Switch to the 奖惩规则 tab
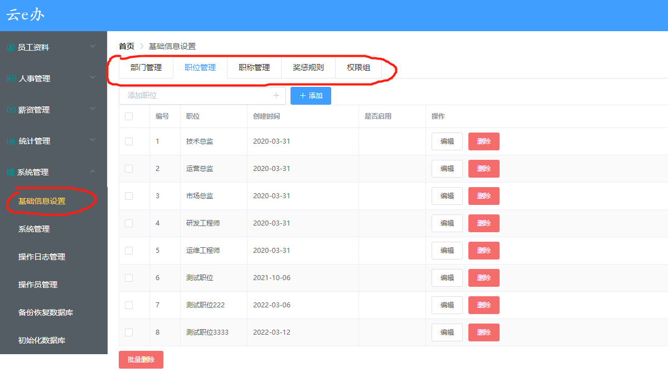Screen dimensions: 668x377 click(x=308, y=67)
